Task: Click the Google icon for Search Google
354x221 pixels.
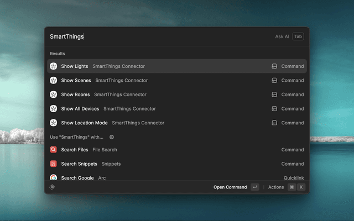Action: [x=54, y=178]
